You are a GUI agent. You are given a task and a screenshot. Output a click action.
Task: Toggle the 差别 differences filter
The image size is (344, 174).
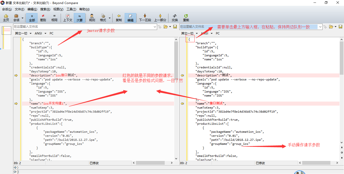coord(43,18)
